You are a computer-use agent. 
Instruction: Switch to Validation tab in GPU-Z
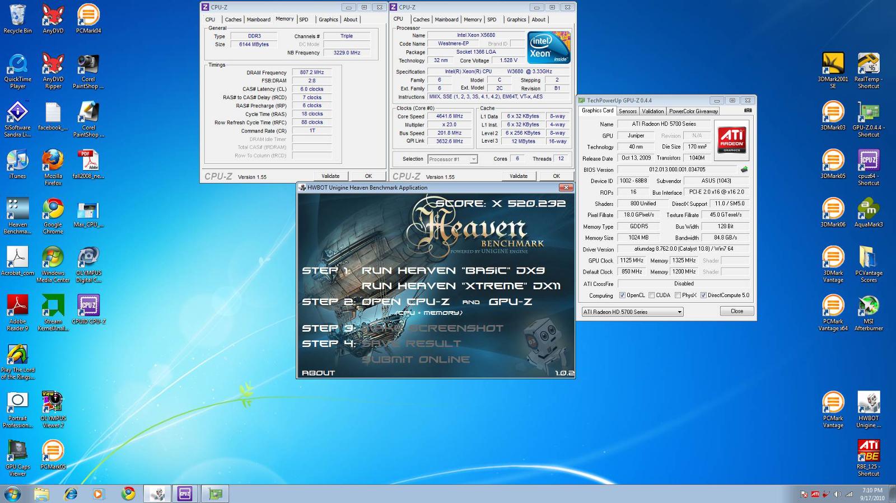[652, 111]
